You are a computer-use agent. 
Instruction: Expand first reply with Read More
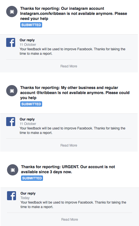tap(69, 66)
